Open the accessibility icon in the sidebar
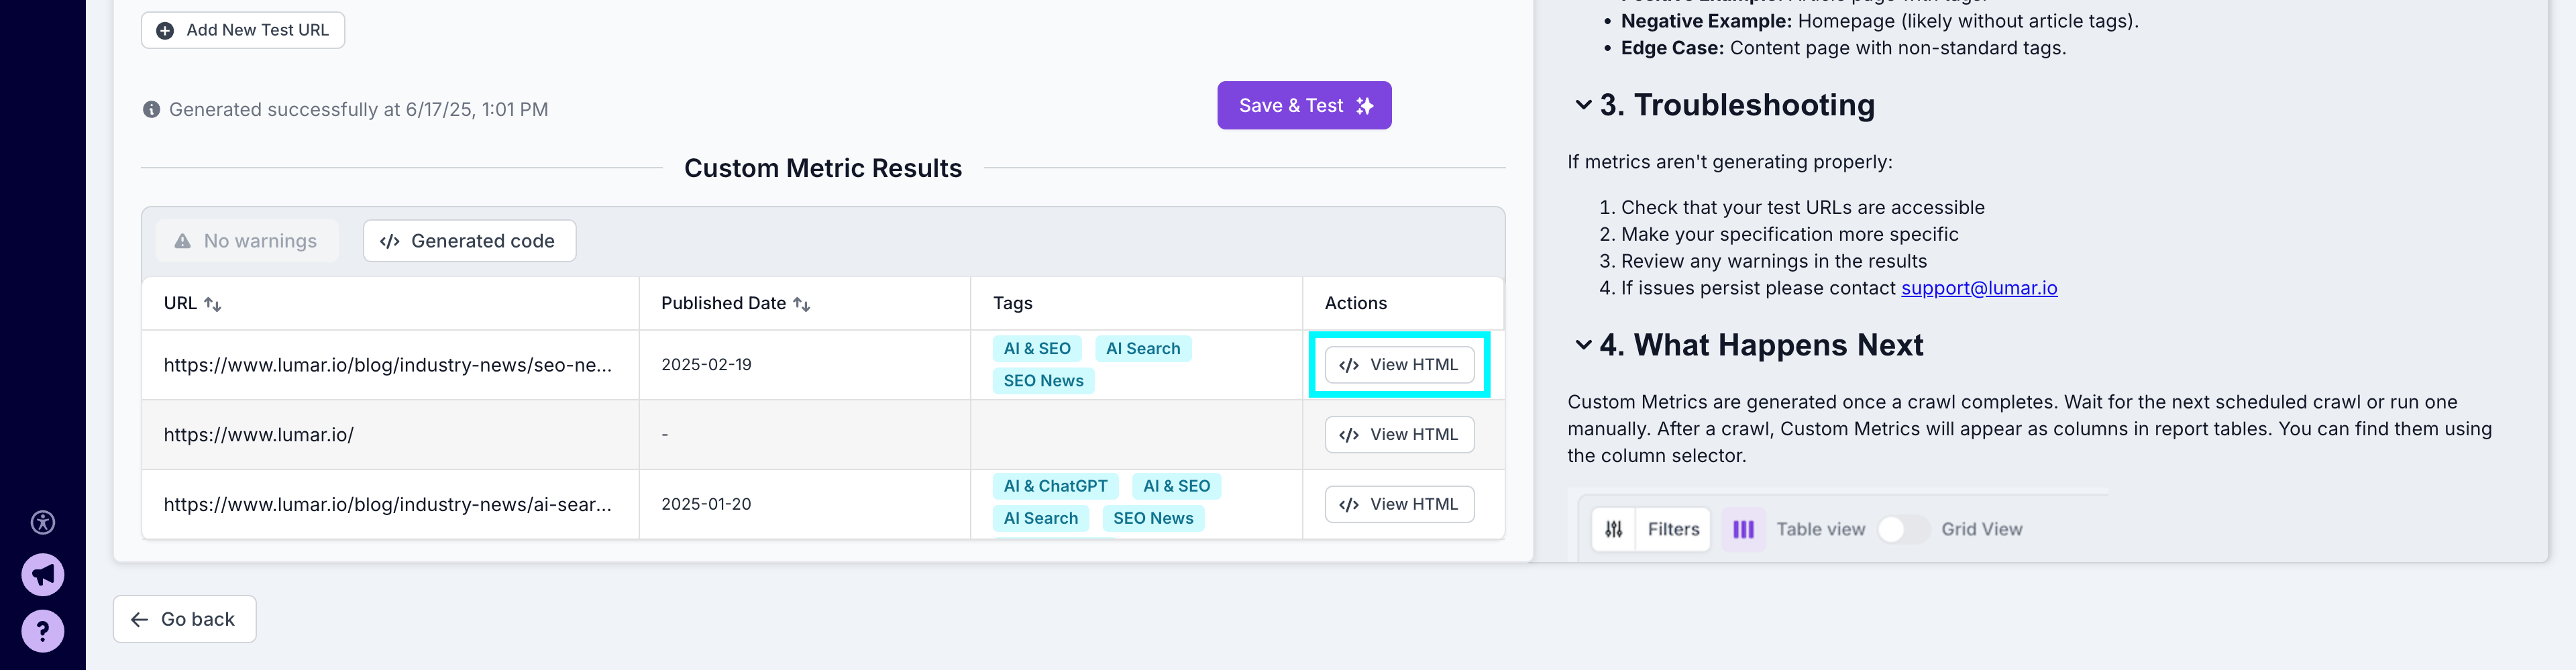The height and width of the screenshot is (670, 2576). 43,522
